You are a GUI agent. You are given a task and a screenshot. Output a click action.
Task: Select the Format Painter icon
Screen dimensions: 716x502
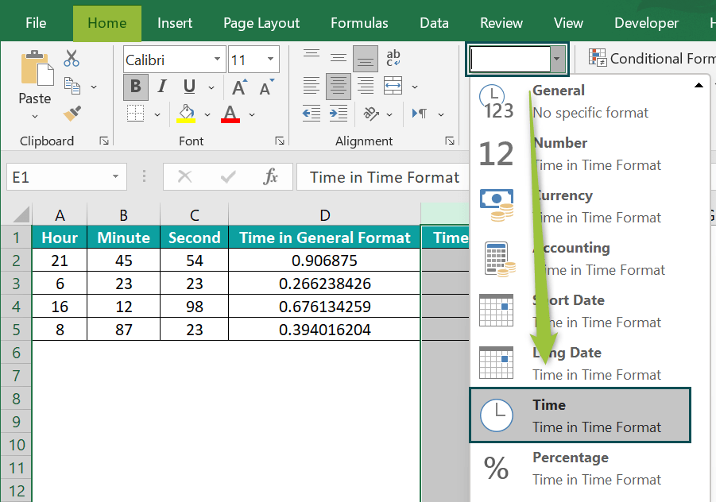coord(70,114)
